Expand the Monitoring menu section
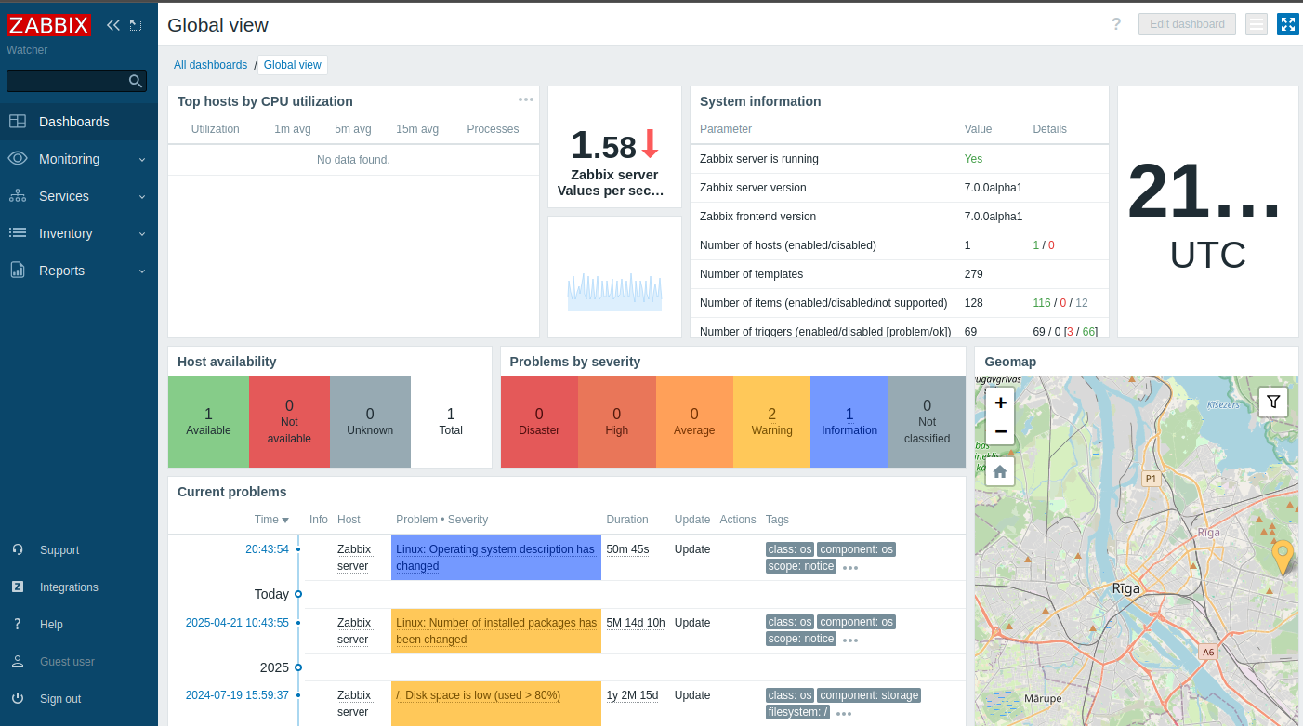The height and width of the screenshot is (726, 1303). coord(79,159)
